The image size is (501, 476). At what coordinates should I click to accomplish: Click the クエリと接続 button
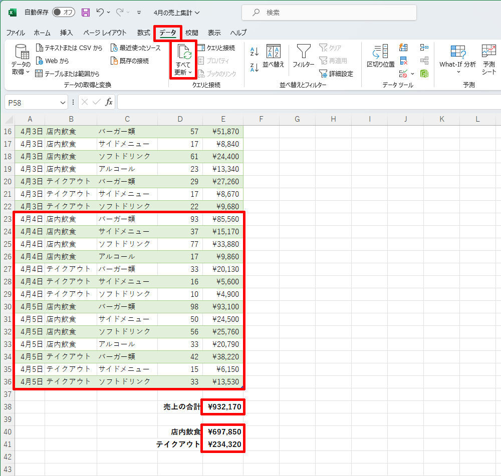pyautogui.click(x=216, y=48)
